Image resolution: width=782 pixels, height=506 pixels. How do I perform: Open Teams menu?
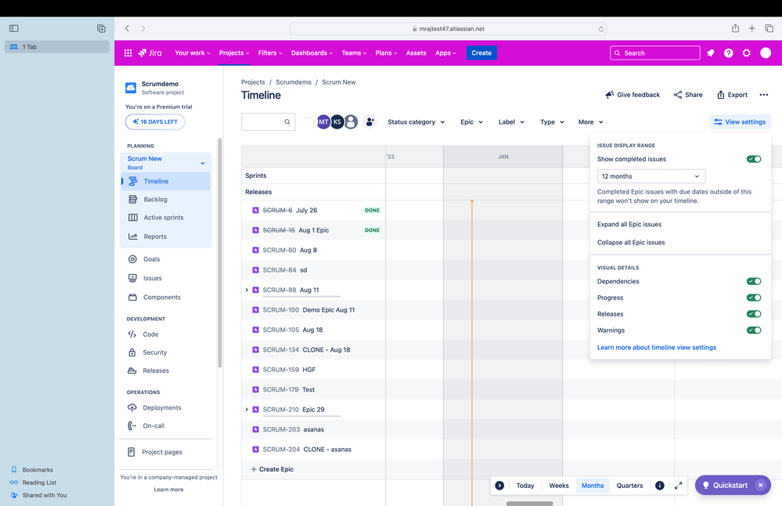click(354, 53)
